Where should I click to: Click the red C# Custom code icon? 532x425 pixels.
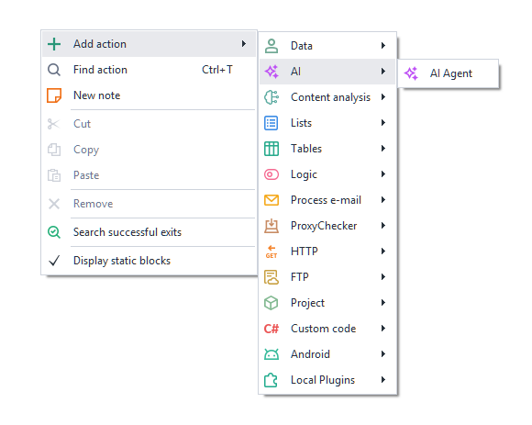coord(272,329)
